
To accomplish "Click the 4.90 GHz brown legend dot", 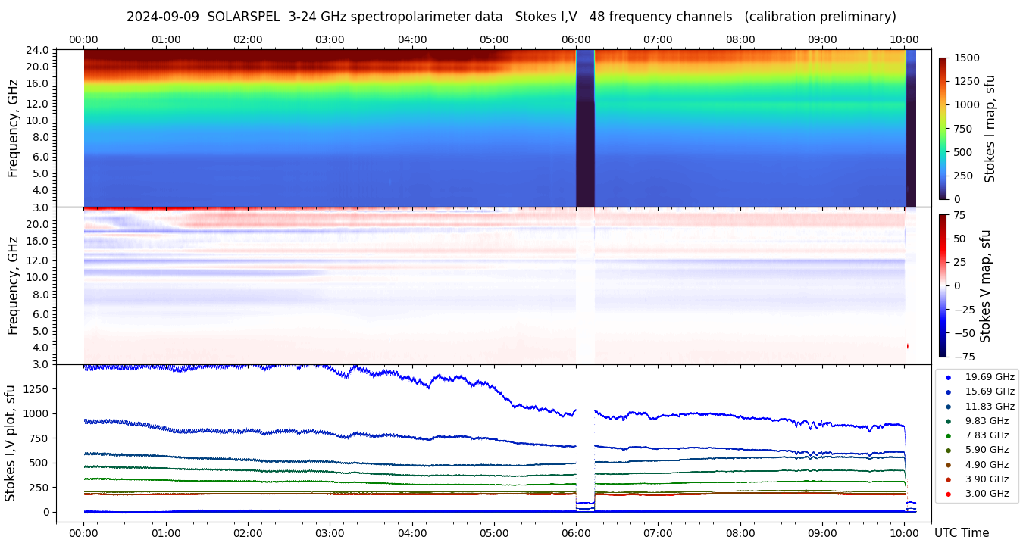I will click(948, 465).
